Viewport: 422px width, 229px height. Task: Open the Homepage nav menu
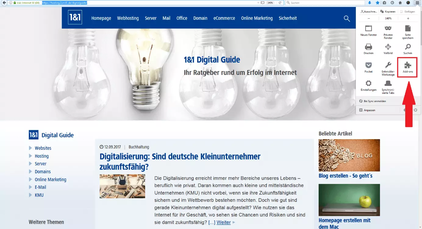(101, 18)
